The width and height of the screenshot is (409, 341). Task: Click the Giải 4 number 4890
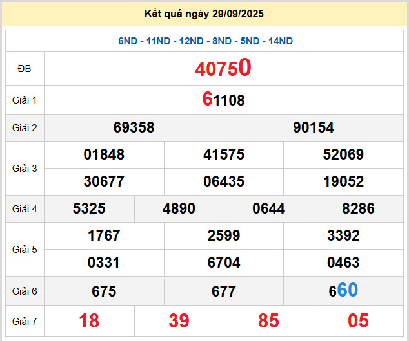[x=179, y=208]
